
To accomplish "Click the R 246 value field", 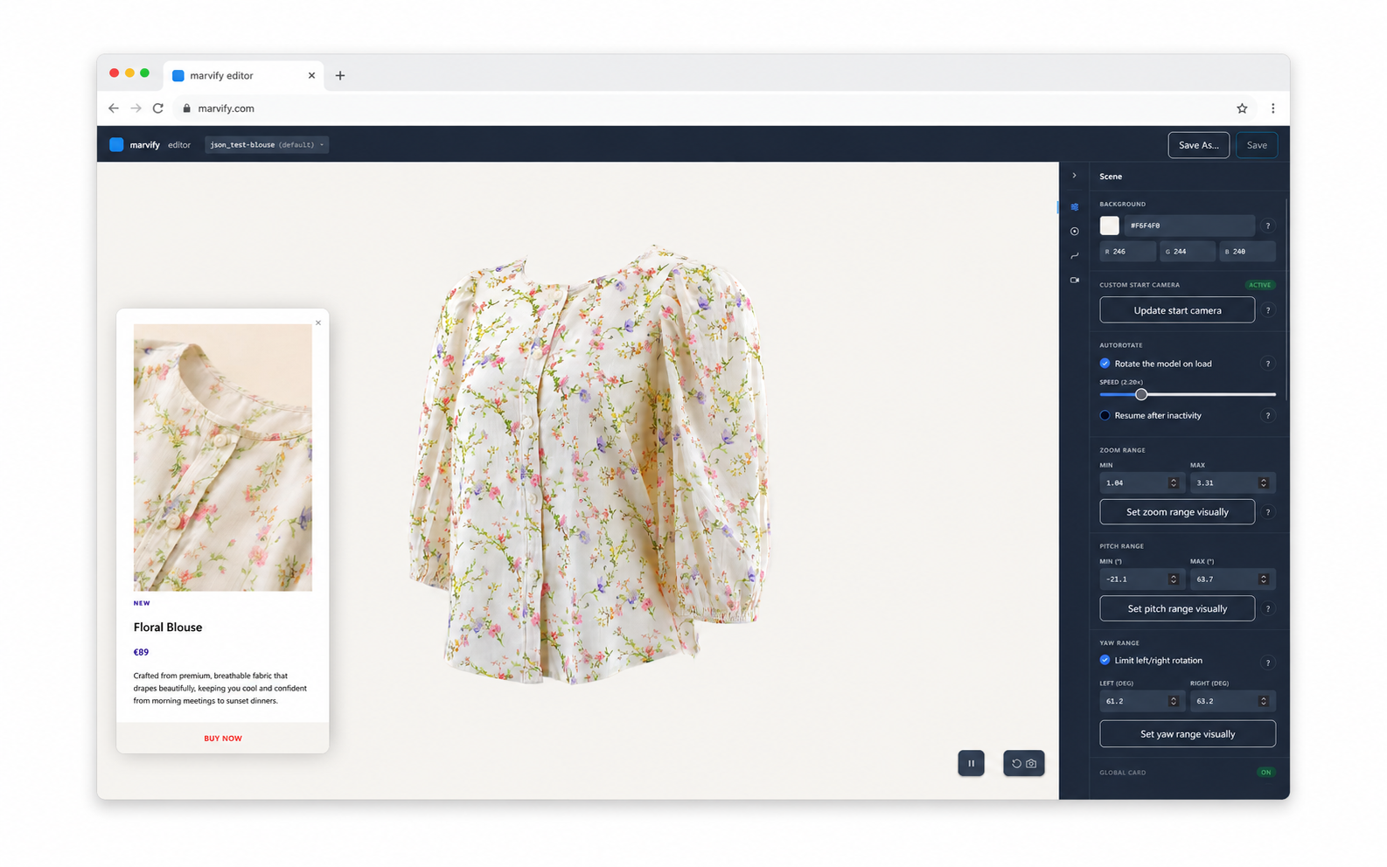I will (x=1127, y=252).
